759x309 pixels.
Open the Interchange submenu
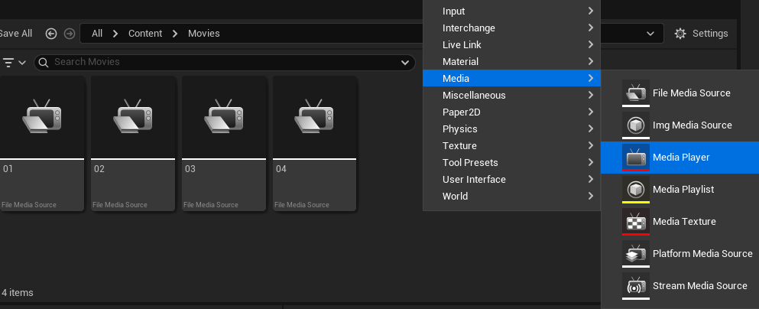coord(511,28)
